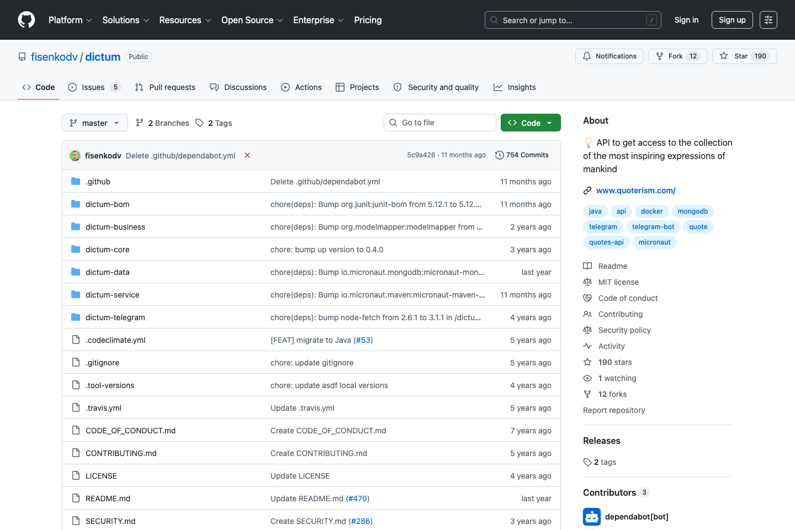Open the dictum-core folder

click(x=108, y=250)
